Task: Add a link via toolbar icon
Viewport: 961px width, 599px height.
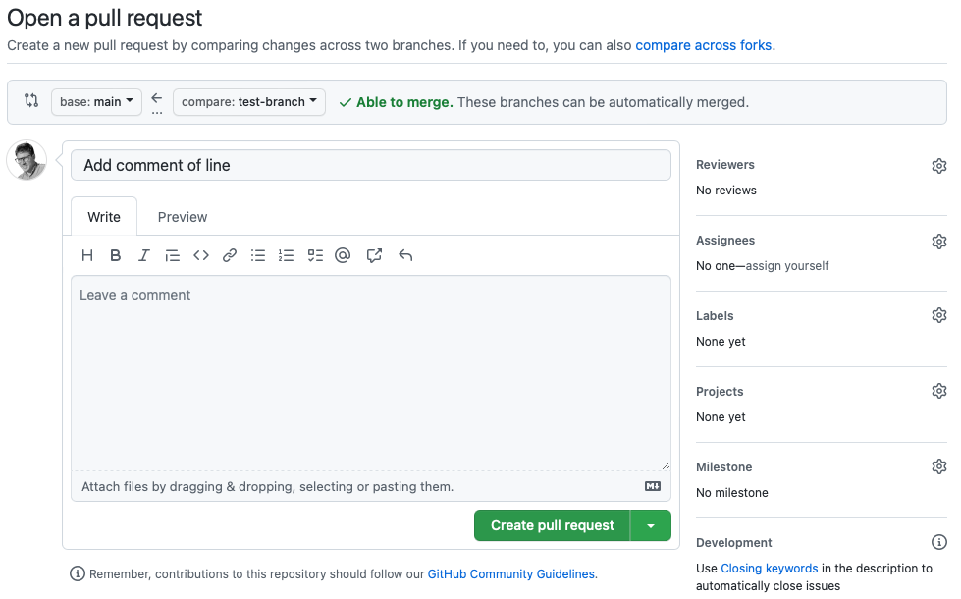Action: click(x=230, y=255)
